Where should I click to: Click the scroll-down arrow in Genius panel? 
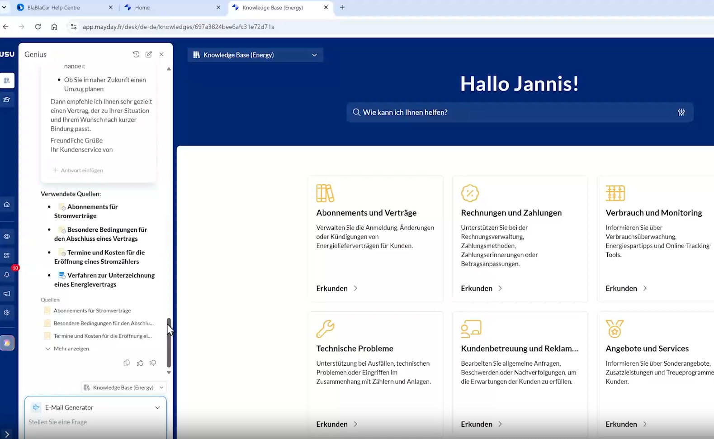coord(169,372)
